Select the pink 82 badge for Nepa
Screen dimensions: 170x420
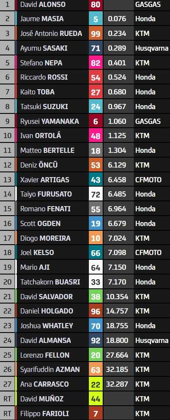95,63
